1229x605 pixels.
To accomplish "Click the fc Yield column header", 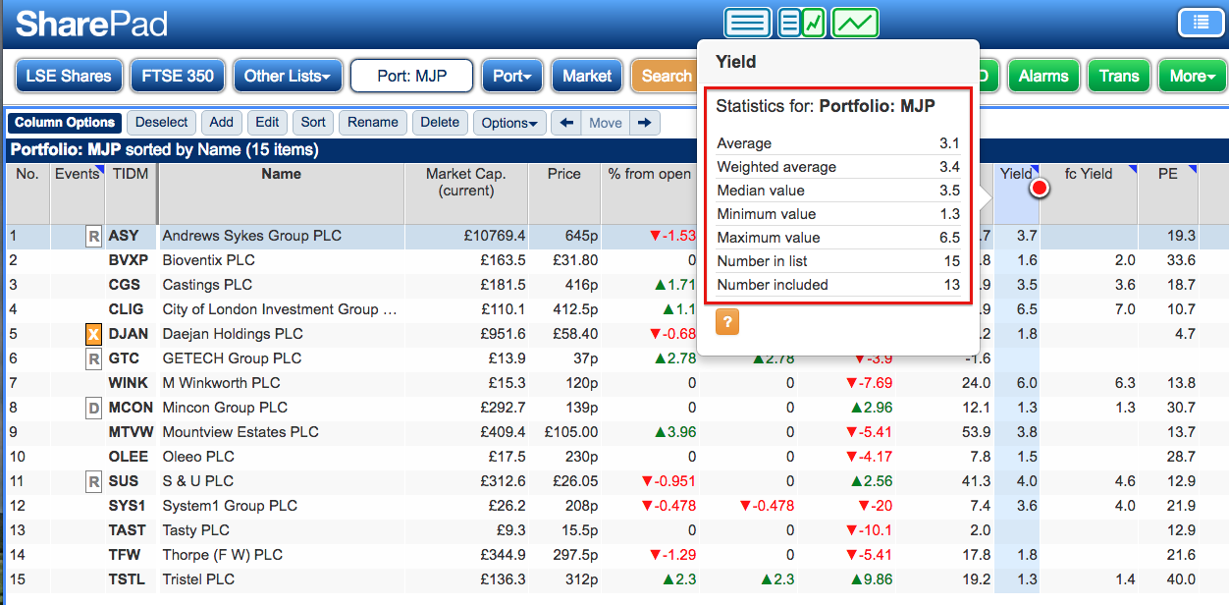I will coord(1089,192).
